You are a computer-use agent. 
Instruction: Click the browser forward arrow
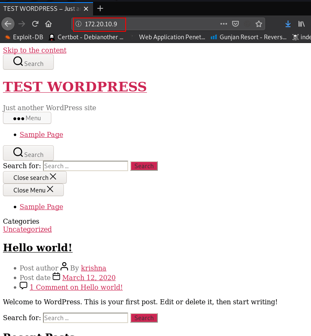pyautogui.click(x=22, y=24)
